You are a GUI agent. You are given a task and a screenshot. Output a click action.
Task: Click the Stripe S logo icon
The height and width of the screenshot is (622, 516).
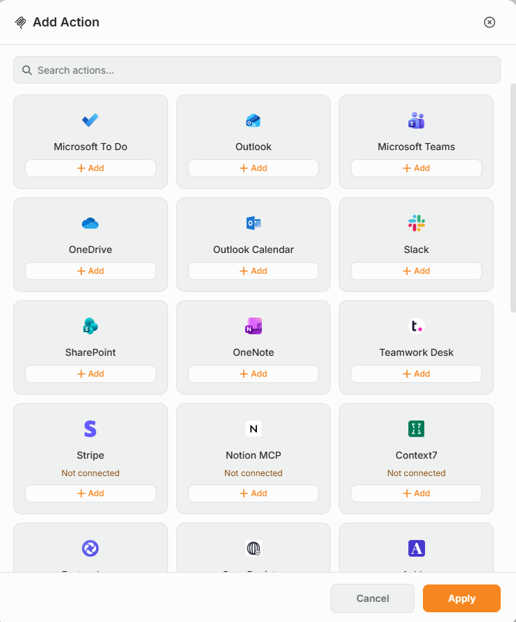click(x=90, y=429)
